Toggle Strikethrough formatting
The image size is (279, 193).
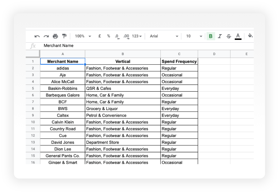[229, 36]
